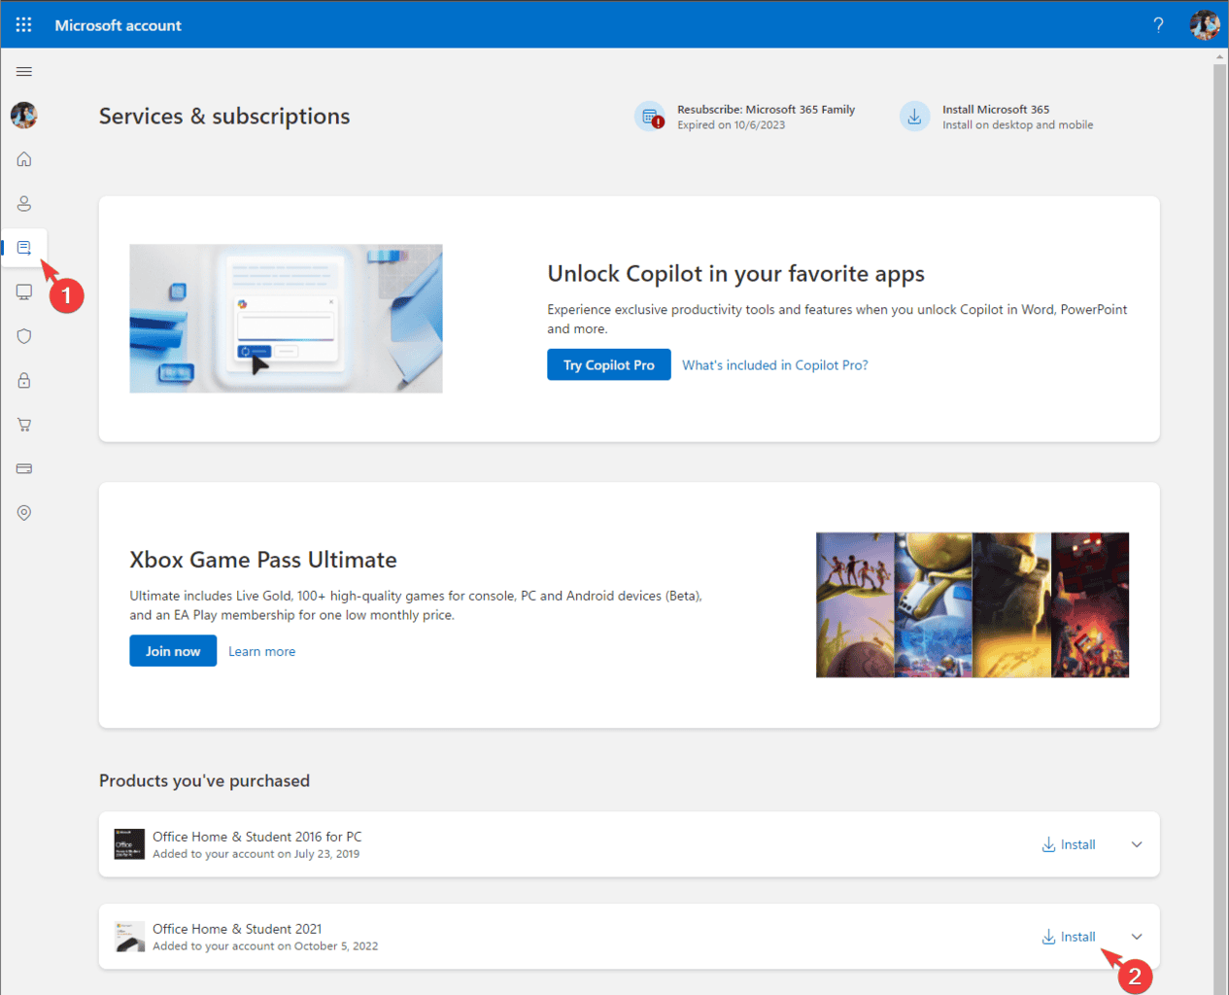
Task: Select Services & subscriptions sidebar icon
Action: pyautogui.click(x=24, y=248)
